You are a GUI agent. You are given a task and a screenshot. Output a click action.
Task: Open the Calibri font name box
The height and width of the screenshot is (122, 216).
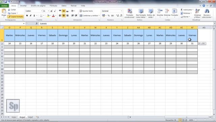coord(34,11)
